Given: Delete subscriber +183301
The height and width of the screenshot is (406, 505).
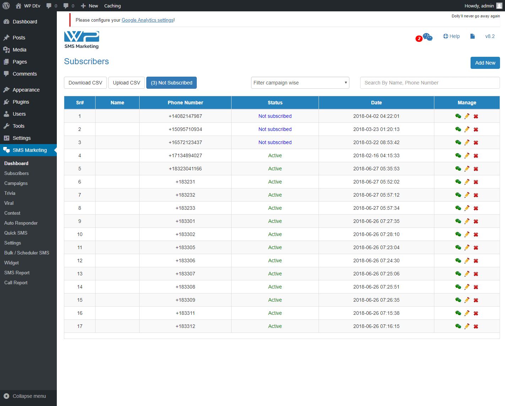Looking at the screenshot, I should click(476, 221).
